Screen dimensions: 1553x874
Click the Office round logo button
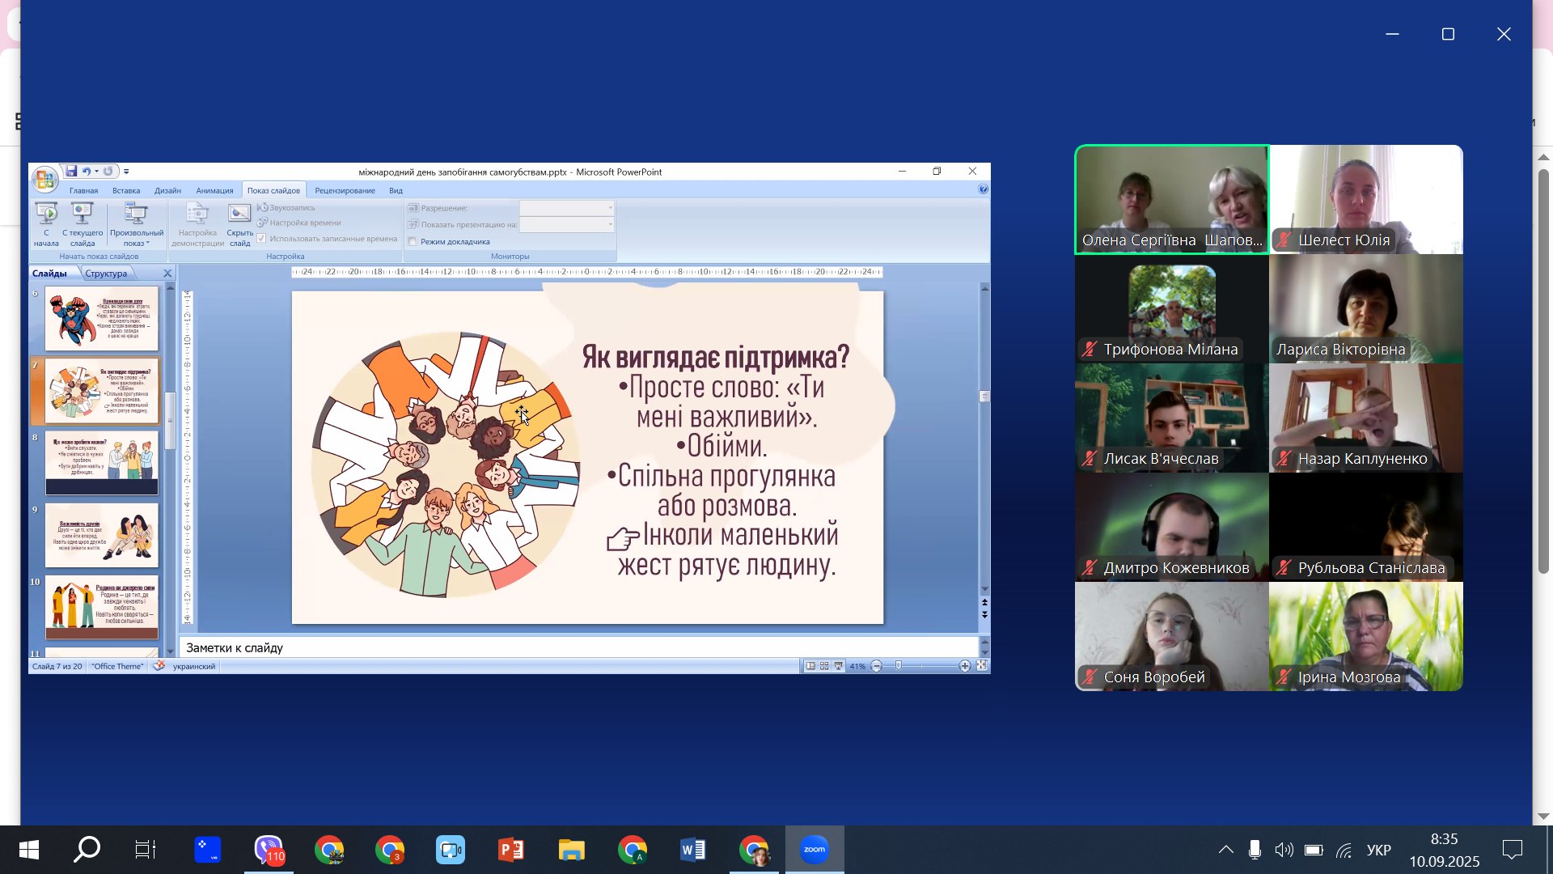[45, 179]
